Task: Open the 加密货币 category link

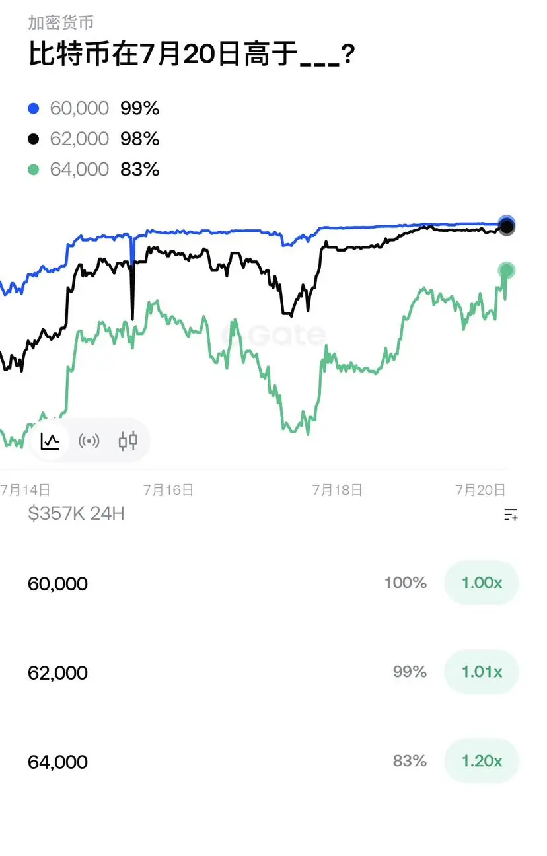Action: click(x=61, y=22)
